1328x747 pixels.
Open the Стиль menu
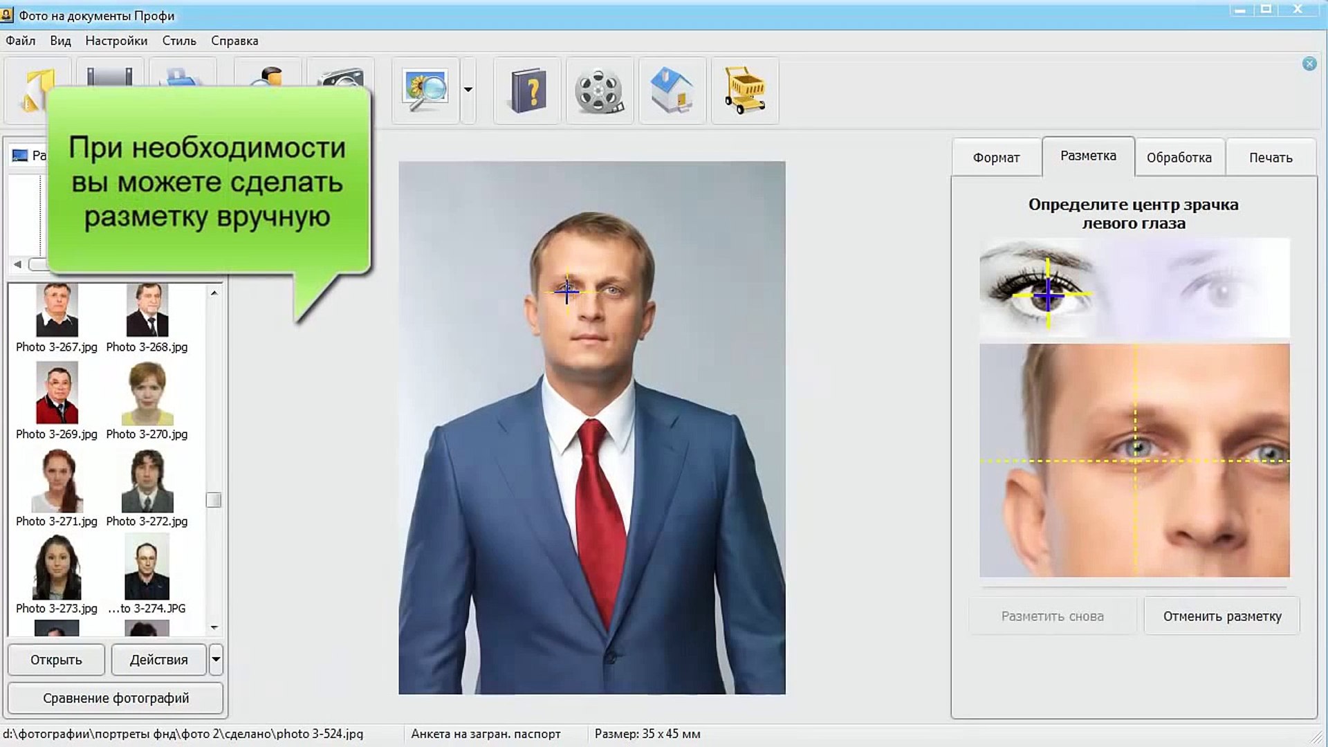click(x=179, y=41)
